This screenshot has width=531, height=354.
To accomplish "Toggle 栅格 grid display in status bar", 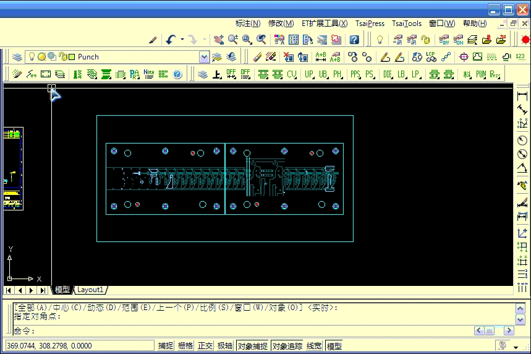I will [x=185, y=346].
